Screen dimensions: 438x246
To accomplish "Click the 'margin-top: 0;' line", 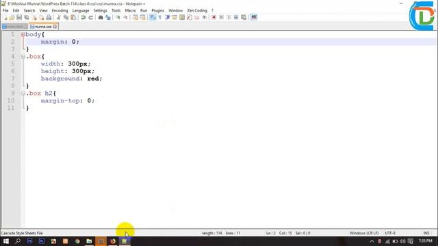I will 68,100.
